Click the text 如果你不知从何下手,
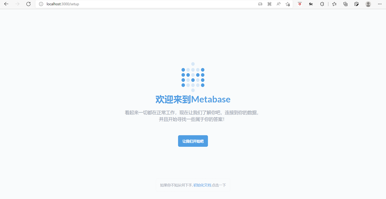Image resolution: width=386 pixels, height=199 pixels. pyautogui.click(x=176, y=185)
